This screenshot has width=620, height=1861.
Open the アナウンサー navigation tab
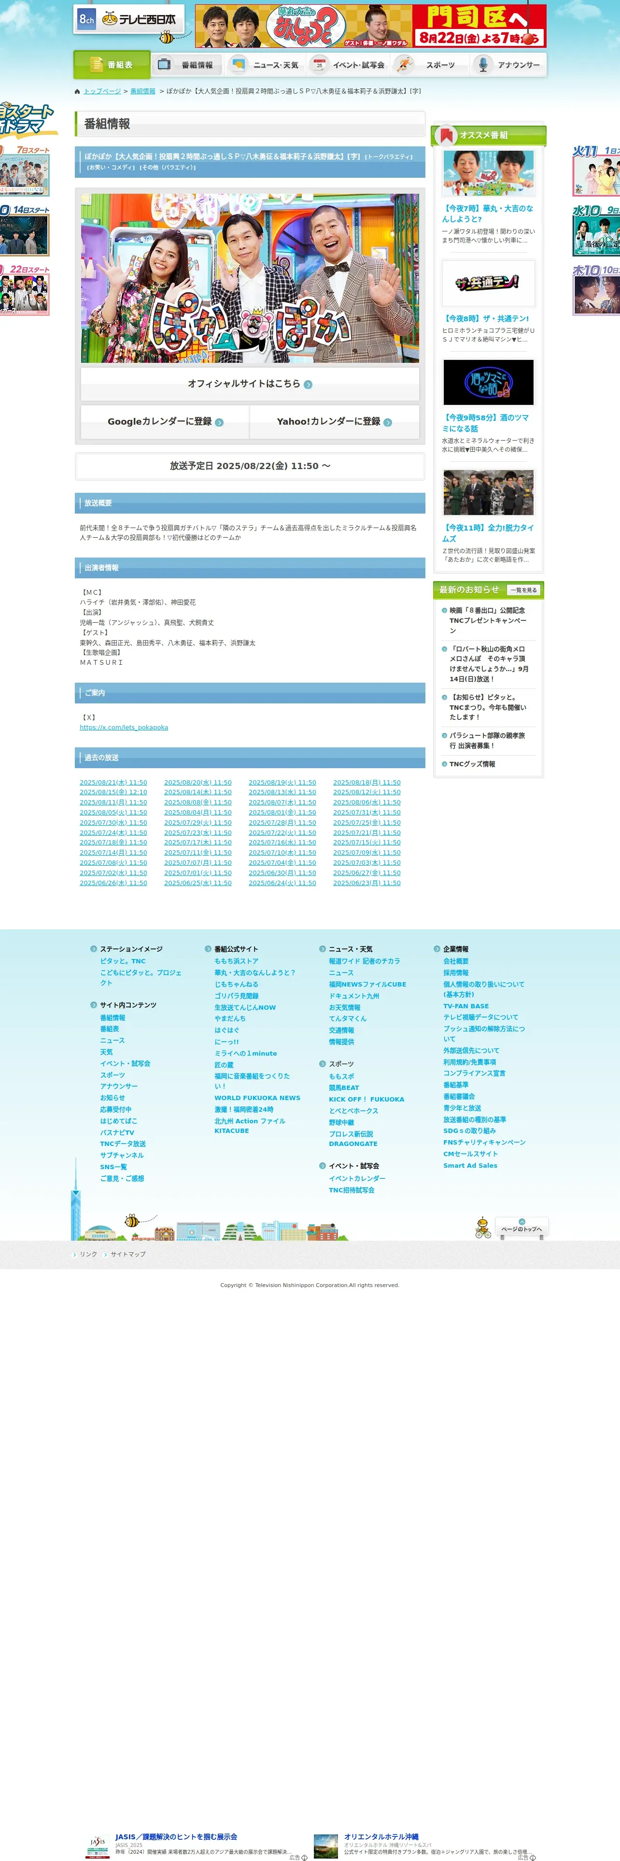[507, 65]
